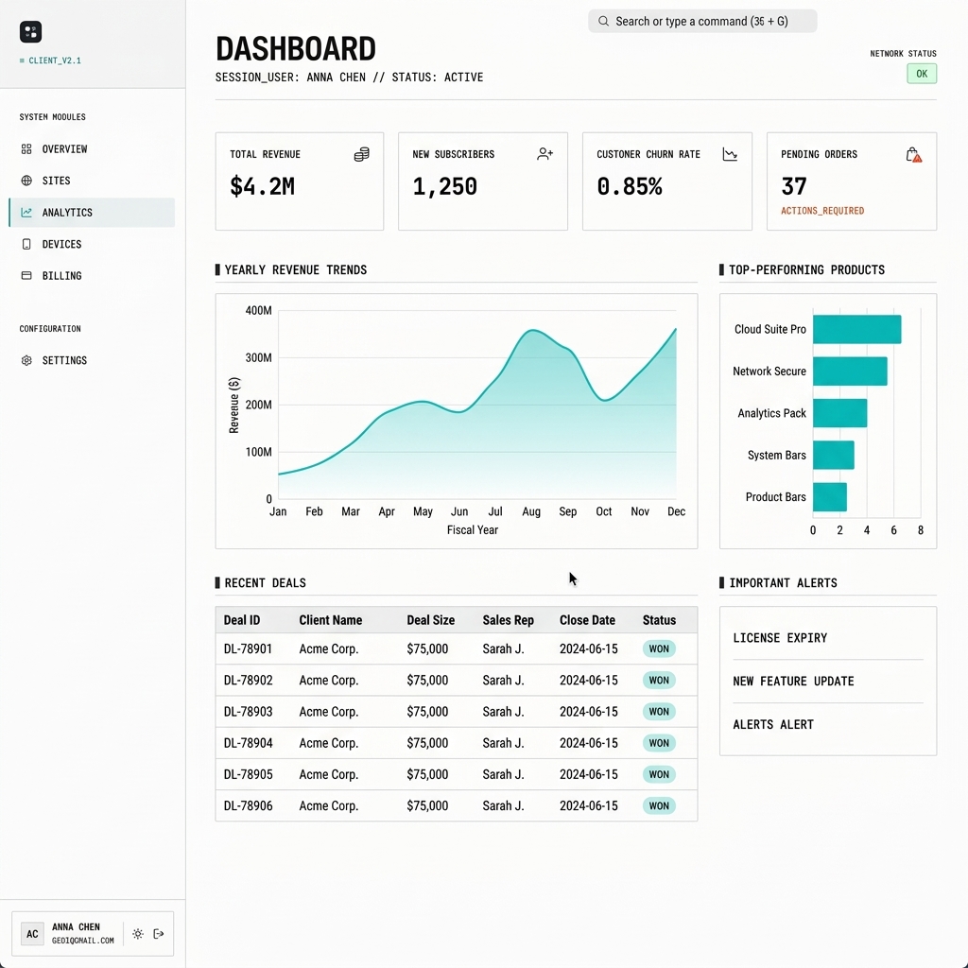Viewport: 968px width, 968px height.
Task: Toggle the theme with the sun icon
Action: (x=137, y=933)
